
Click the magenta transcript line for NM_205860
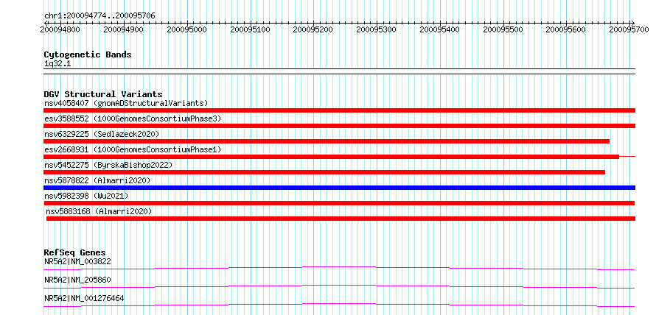[x=339, y=286]
